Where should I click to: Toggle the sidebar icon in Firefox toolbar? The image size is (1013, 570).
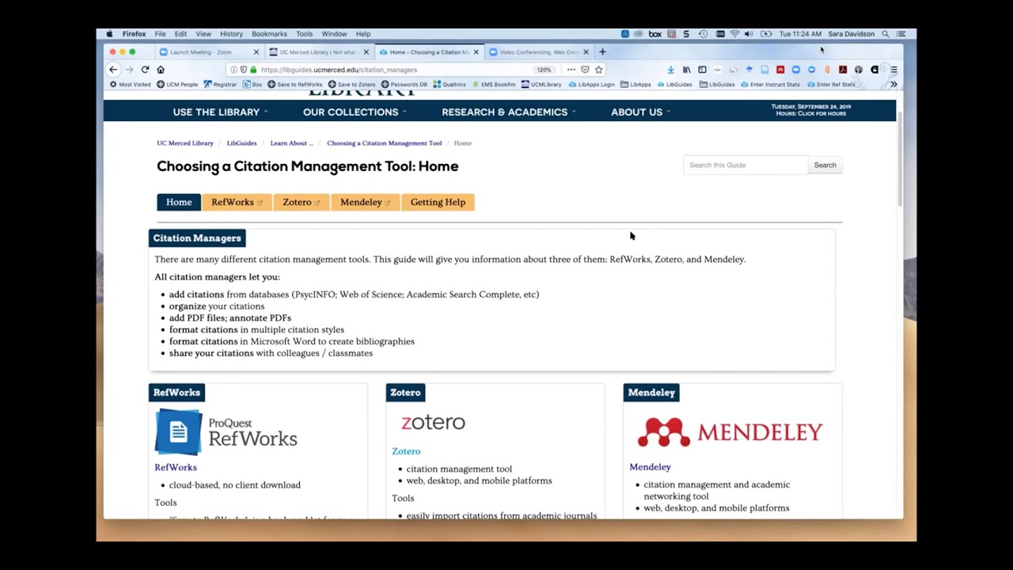coord(702,70)
